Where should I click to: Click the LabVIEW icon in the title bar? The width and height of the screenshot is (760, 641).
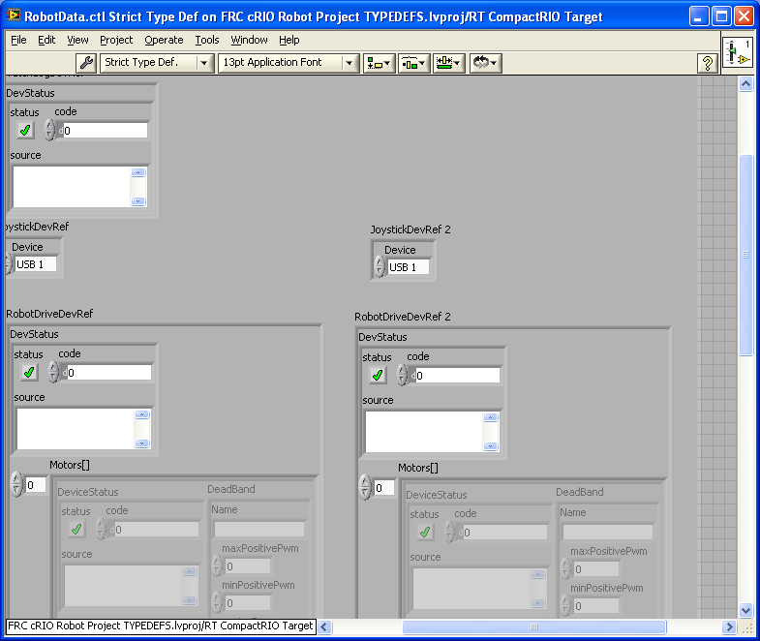14,15
